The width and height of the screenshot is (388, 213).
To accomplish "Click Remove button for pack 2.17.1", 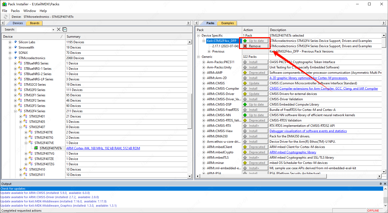I will coord(255,46).
